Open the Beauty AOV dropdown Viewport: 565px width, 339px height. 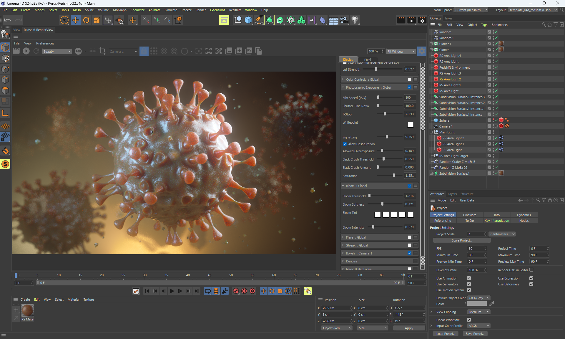[57, 51]
